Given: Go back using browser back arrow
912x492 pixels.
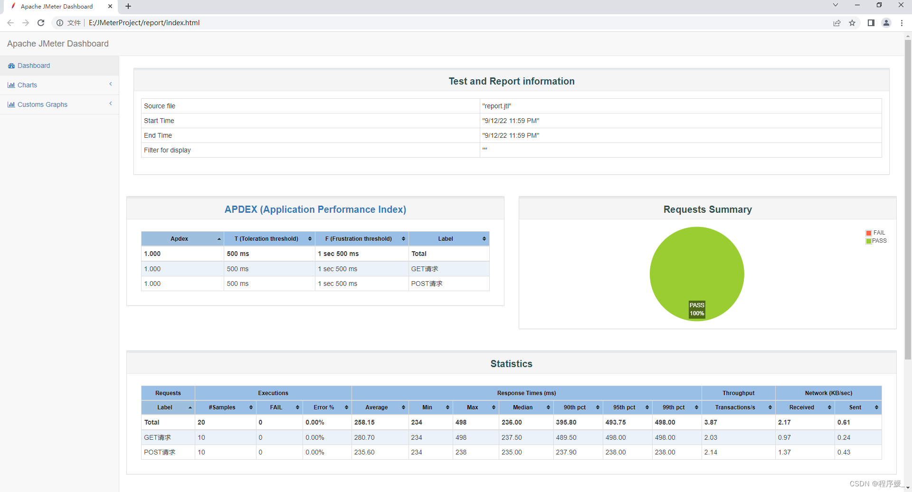Looking at the screenshot, I should click(x=10, y=23).
